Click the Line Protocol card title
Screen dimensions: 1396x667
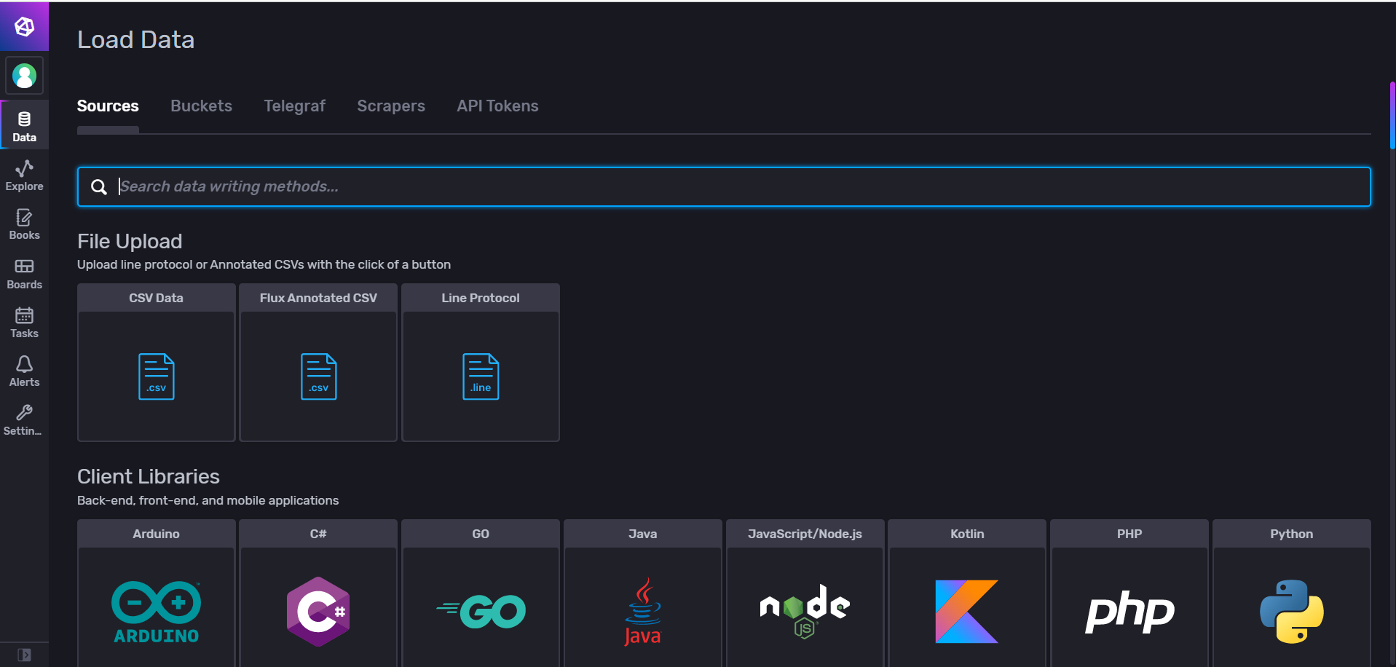[x=481, y=298]
